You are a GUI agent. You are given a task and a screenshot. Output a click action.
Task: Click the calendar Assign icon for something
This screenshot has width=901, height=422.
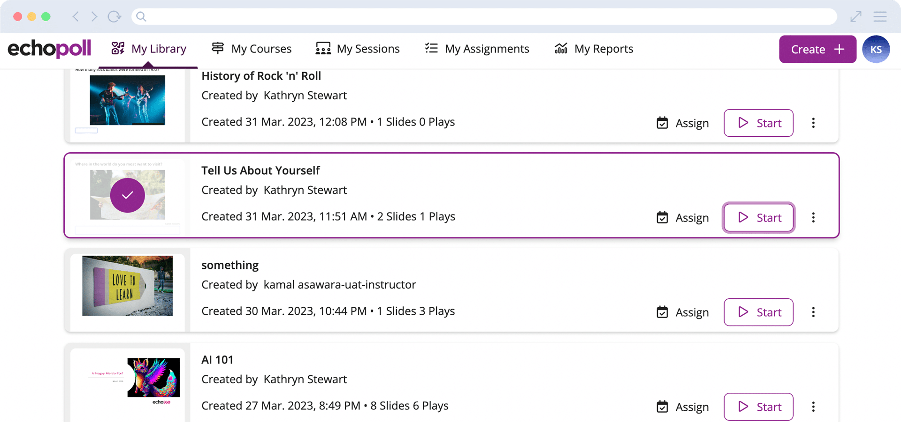click(x=662, y=312)
